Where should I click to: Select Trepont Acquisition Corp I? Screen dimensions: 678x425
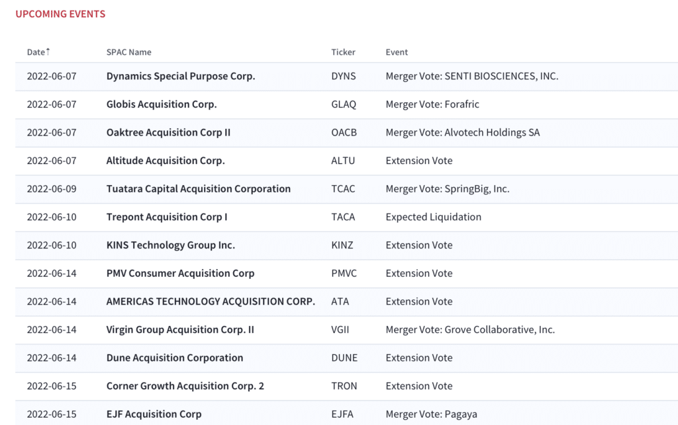tap(166, 217)
